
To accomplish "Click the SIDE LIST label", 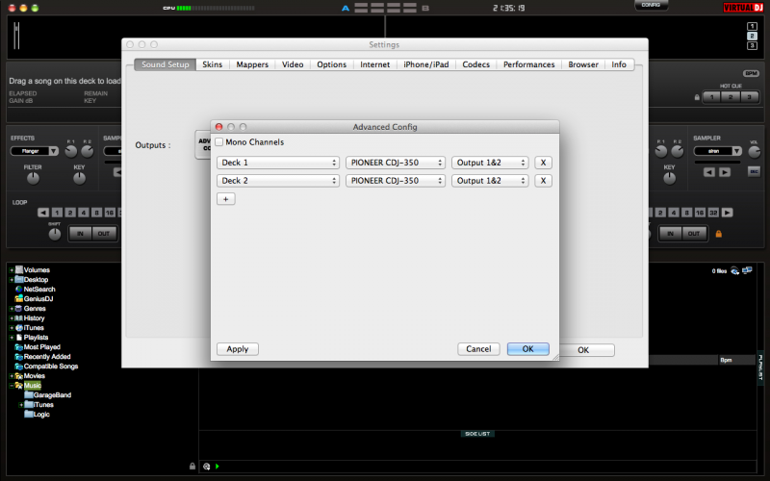I will pyautogui.click(x=477, y=434).
